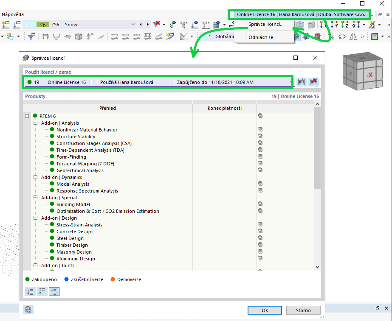392x321 pixels.
Task: Click the calendar icon with red X
Action: point(313,82)
